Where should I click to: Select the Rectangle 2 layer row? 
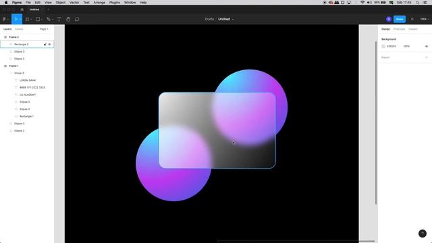(27, 45)
